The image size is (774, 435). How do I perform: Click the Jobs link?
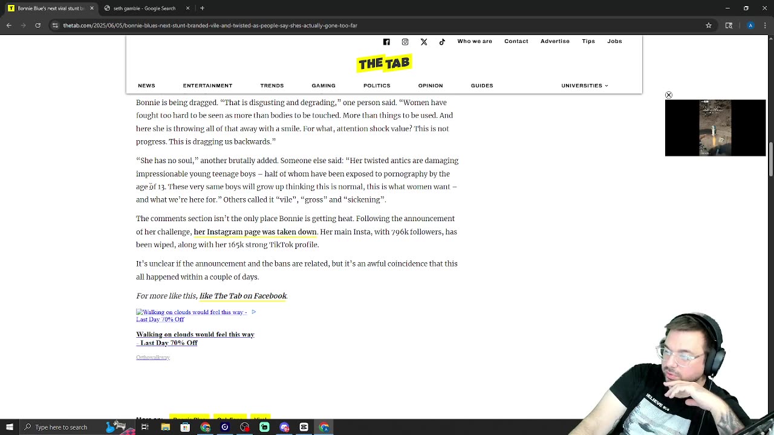click(x=614, y=41)
